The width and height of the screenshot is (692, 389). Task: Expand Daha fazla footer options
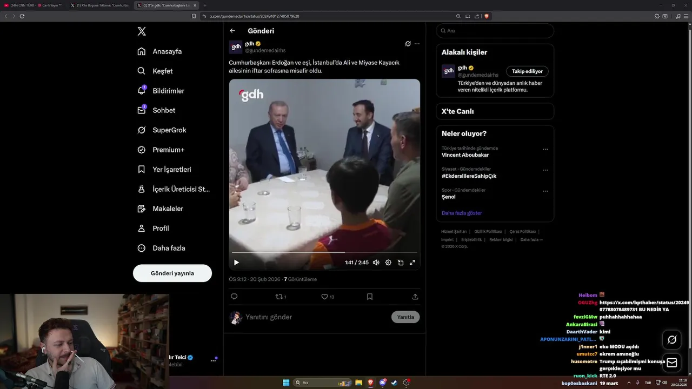[x=531, y=240]
